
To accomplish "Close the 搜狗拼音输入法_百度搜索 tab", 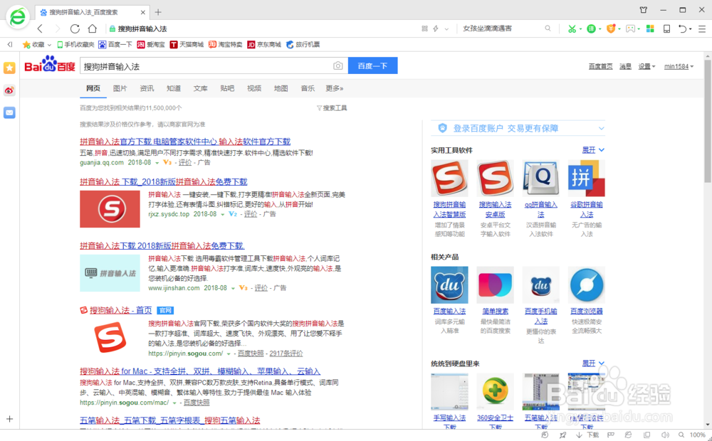I will coord(143,12).
